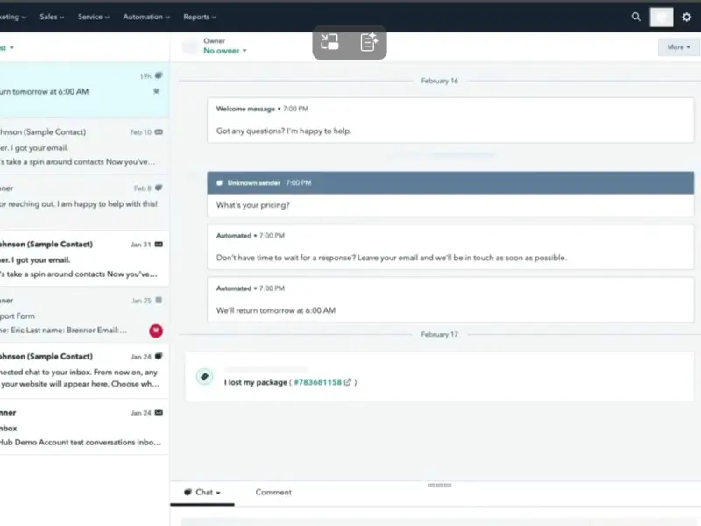Click the ticket icon beside lost package message
Viewport: 701px width, 526px height.
[204, 376]
